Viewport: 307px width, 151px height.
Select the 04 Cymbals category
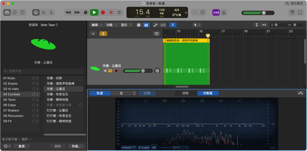click(20, 94)
